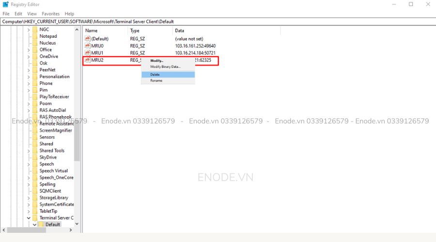Select the Notepad key folder icon
This screenshot has height=242, width=436.
[35, 36]
